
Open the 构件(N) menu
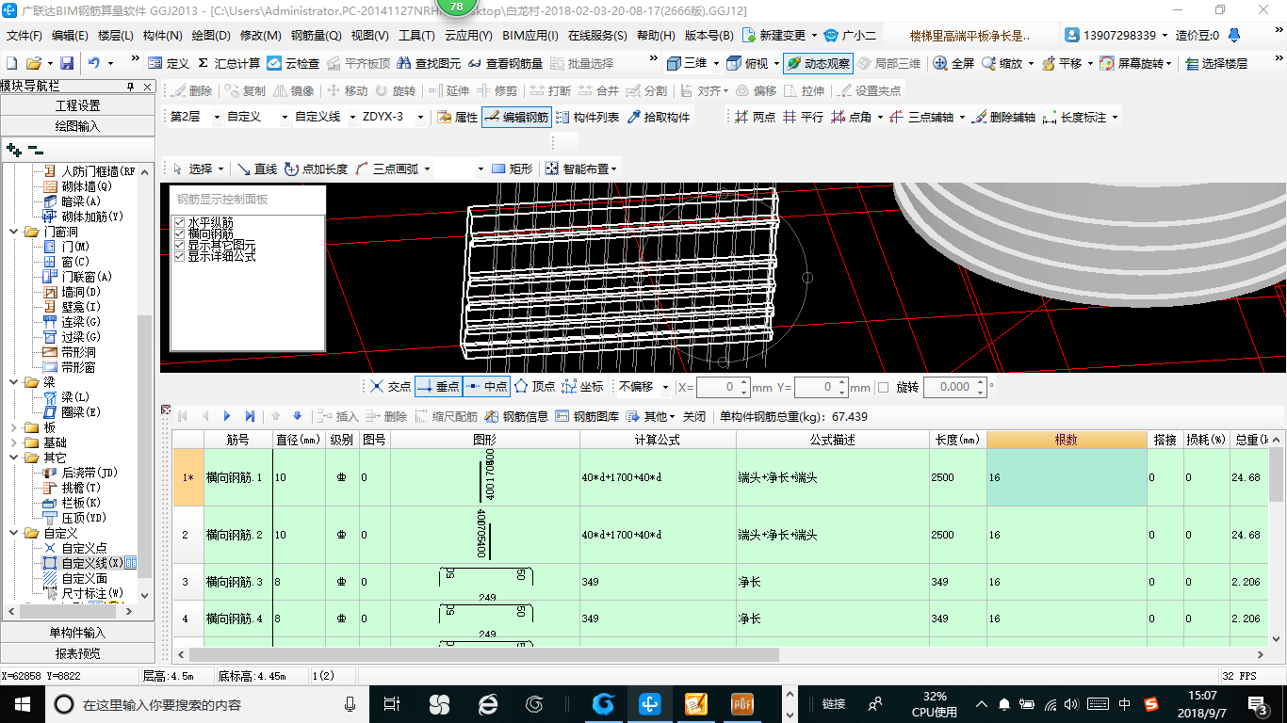tap(162, 36)
